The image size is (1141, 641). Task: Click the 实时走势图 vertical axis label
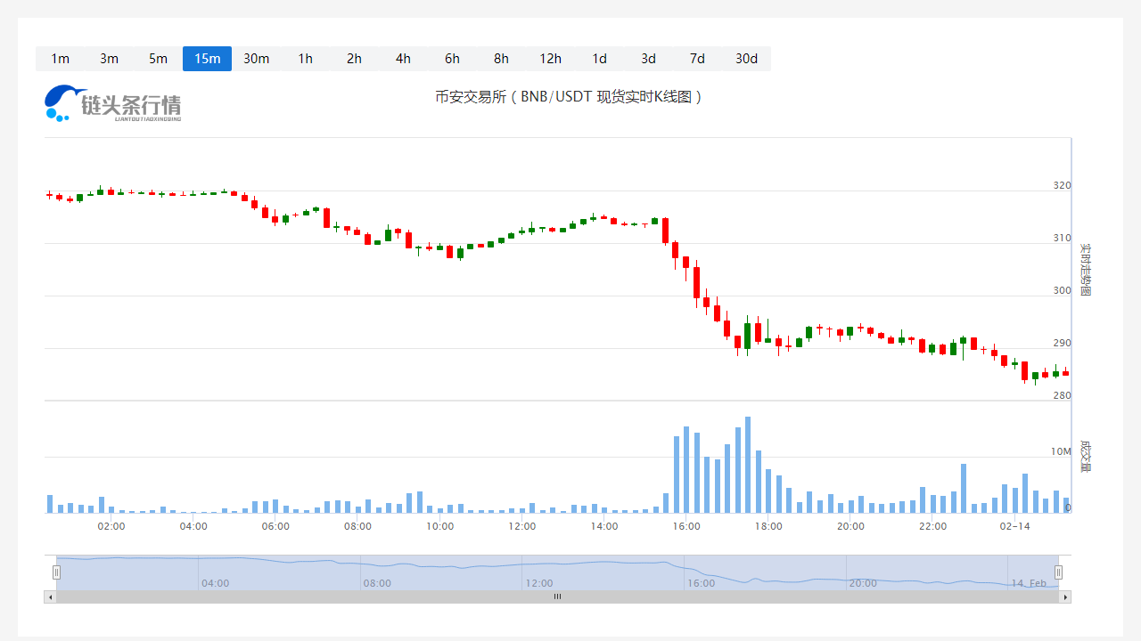click(1085, 270)
